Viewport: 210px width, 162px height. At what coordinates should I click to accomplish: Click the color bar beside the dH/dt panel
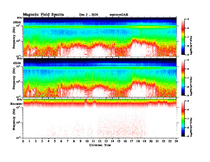tap(183, 37)
